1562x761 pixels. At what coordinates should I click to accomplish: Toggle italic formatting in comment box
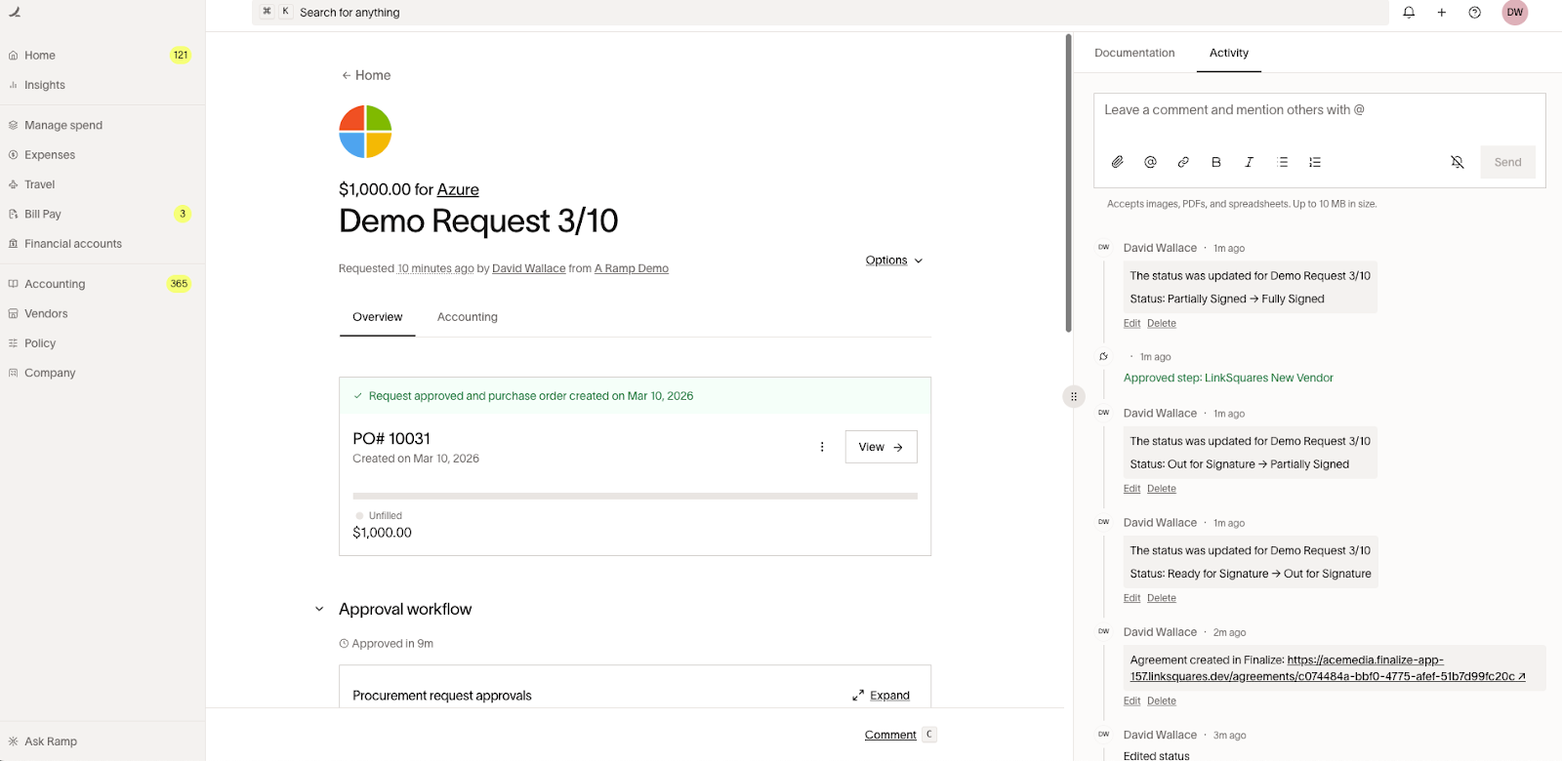click(x=1249, y=162)
